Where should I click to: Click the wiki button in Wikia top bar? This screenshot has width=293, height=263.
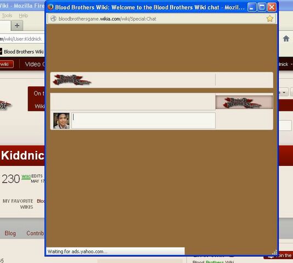[7, 64]
